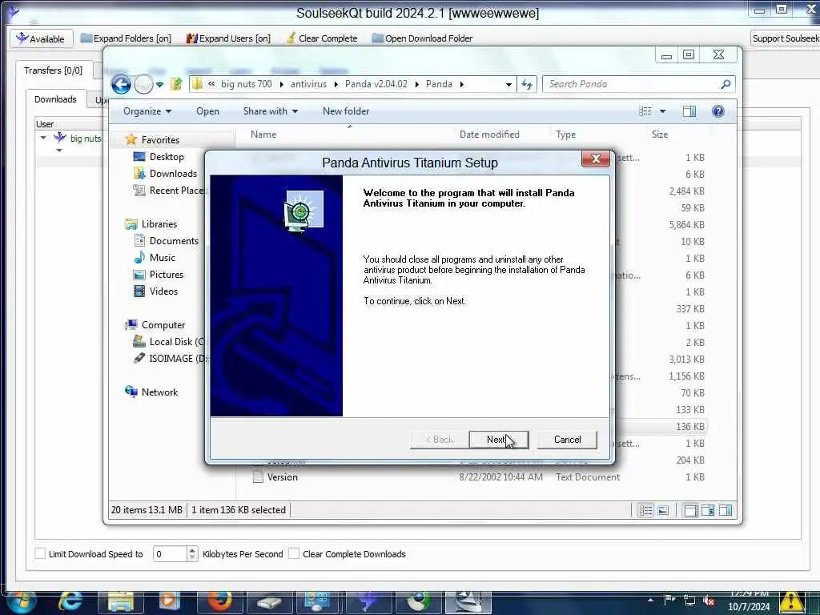Click the Explorer help question mark icon
This screenshot has width=820, height=615.
point(718,111)
